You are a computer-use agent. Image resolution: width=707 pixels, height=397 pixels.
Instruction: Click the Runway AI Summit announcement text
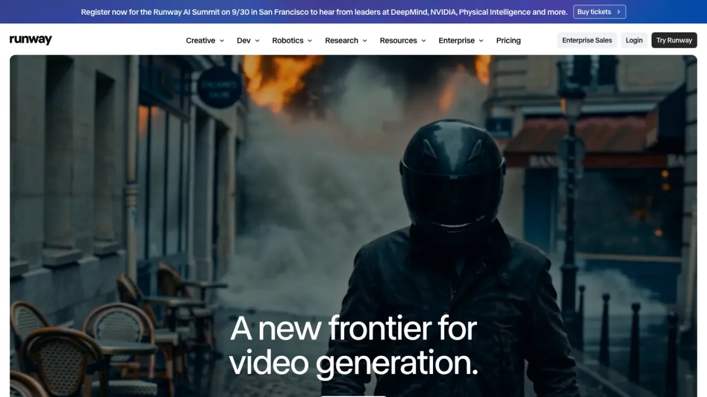pos(324,12)
